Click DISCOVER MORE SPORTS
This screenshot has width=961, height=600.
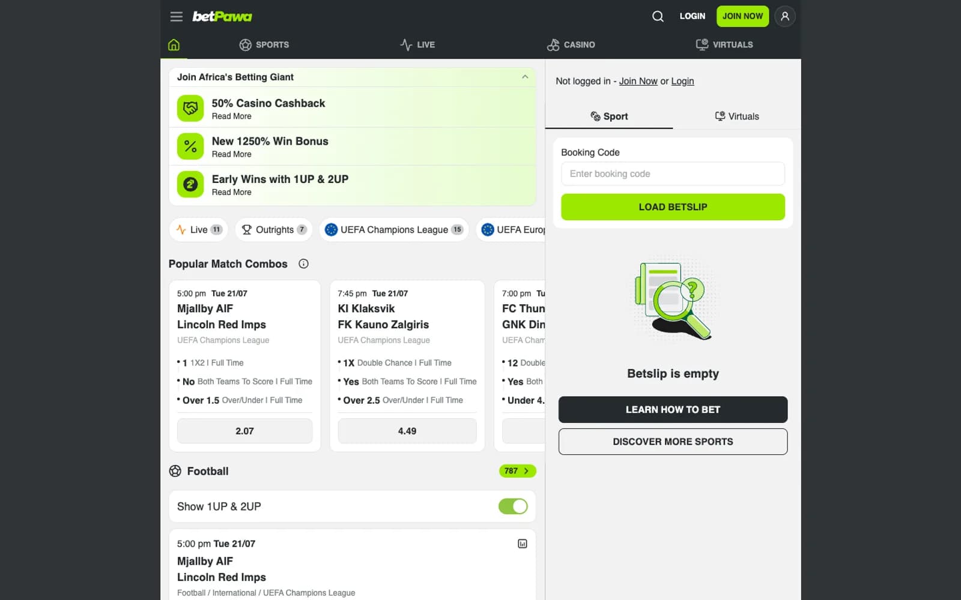point(673,442)
